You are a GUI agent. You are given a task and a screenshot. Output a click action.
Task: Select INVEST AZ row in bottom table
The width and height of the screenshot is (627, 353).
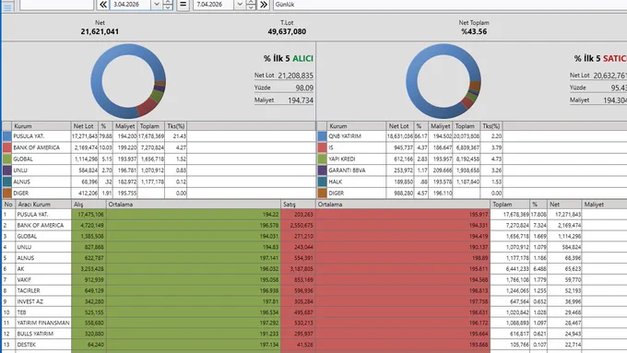click(314, 301)
